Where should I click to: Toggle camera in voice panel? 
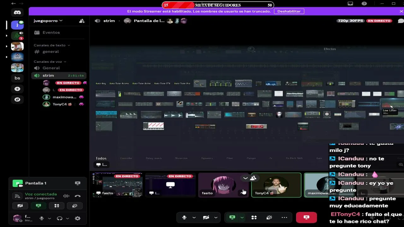pos(20,206)
